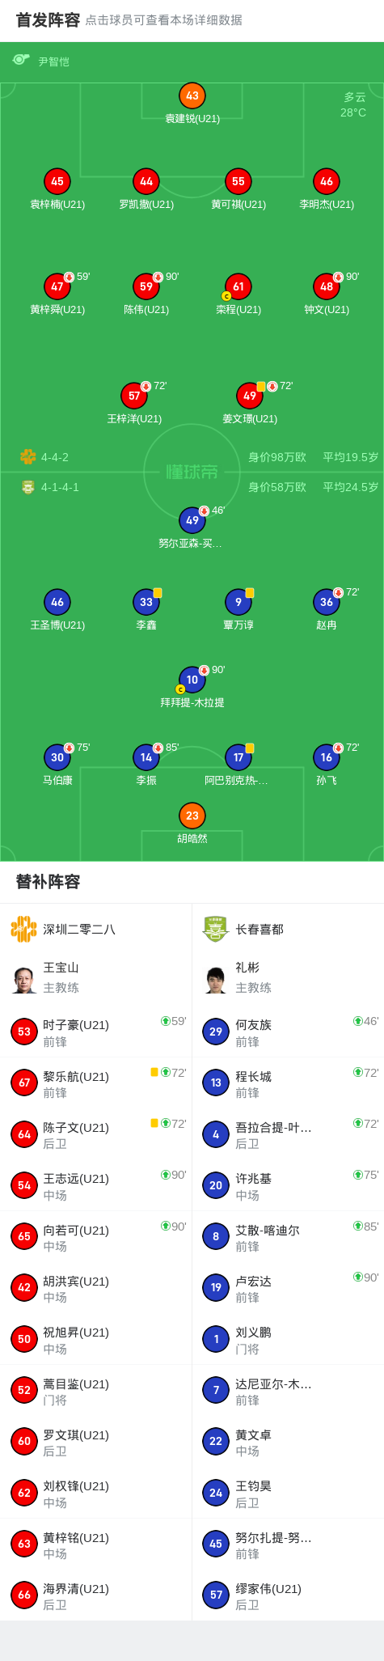Select 黎乐航(U21) number 67 in substitutes
384x1661 pixels.
(x=95, y=1083)
